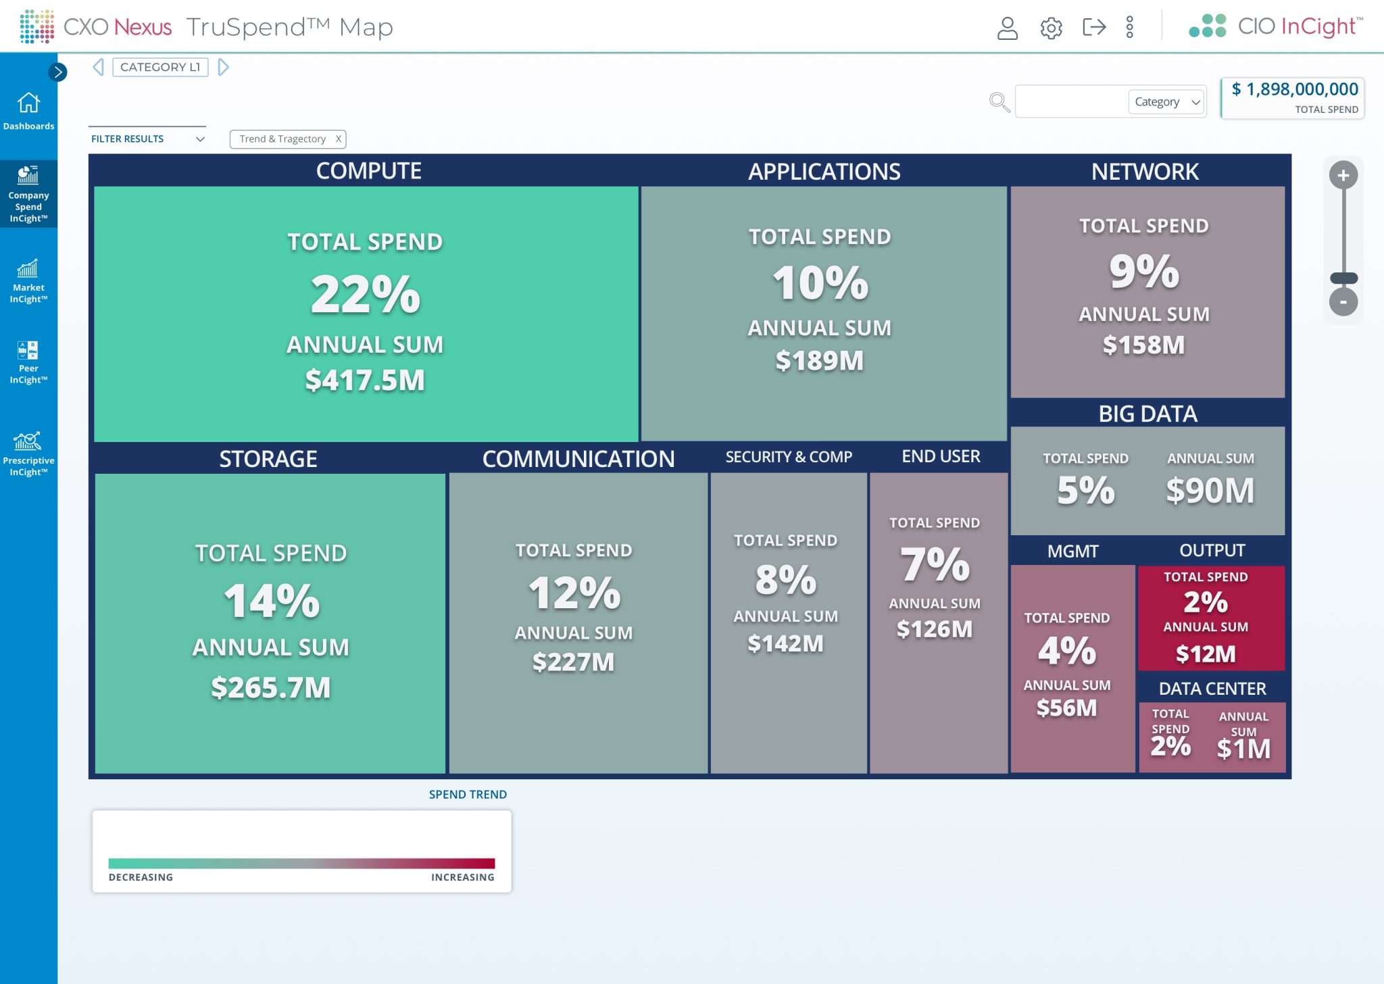This screenshot has height=984, width=1384.
Task: Open the settings gear icon
Action: point(1051,27)
